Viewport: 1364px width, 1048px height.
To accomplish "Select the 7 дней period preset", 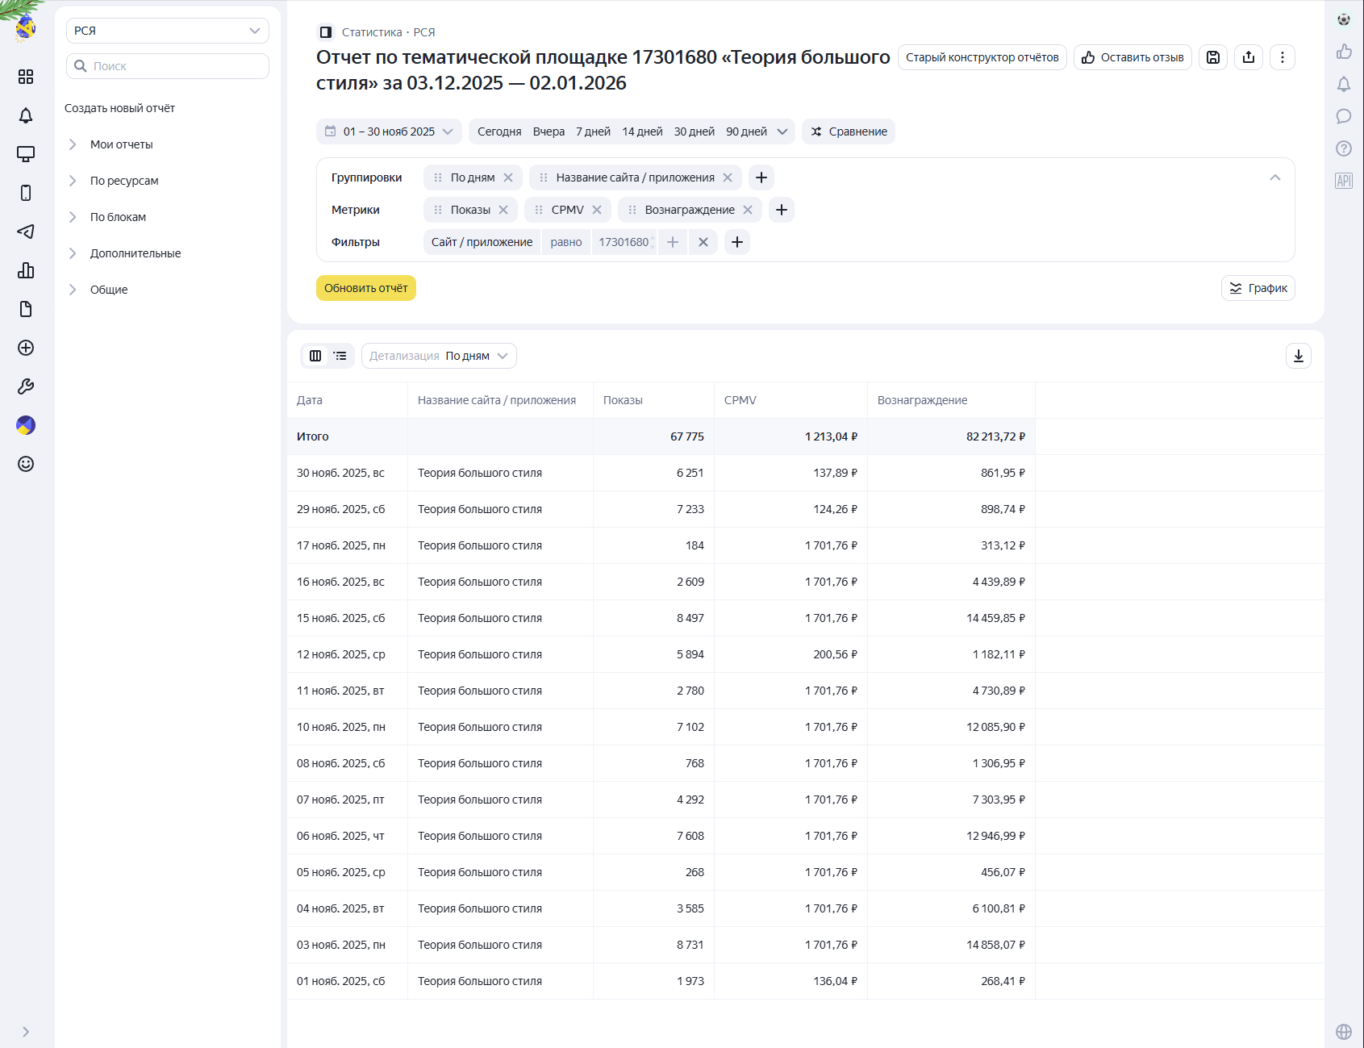I will tap(593, 132).
